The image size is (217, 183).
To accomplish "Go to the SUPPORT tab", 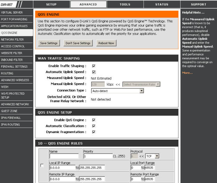I will [x=199, y=5].
